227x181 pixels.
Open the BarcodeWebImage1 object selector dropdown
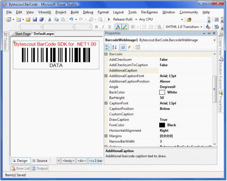(x=215, y=40)
